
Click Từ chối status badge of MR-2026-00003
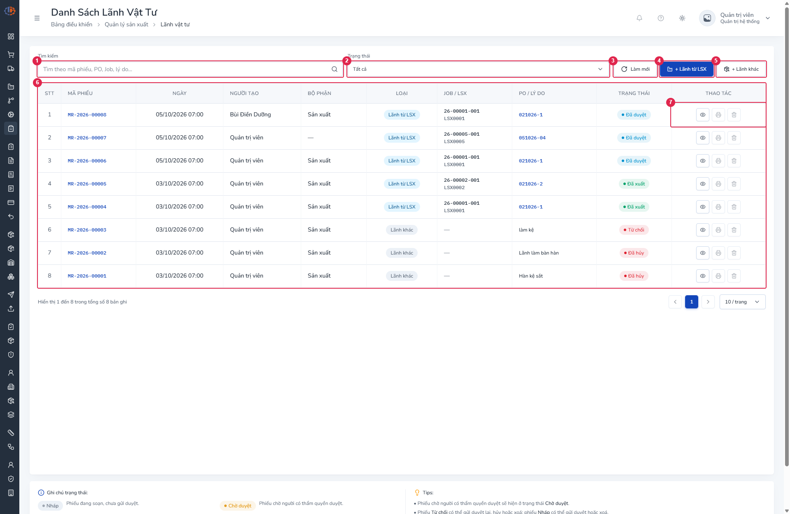634,230
